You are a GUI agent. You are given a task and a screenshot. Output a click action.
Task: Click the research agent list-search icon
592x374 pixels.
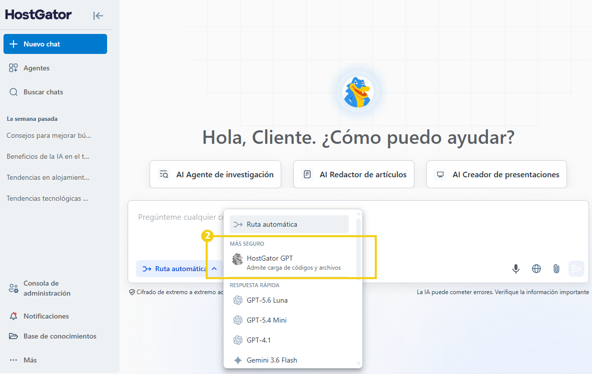164,174
